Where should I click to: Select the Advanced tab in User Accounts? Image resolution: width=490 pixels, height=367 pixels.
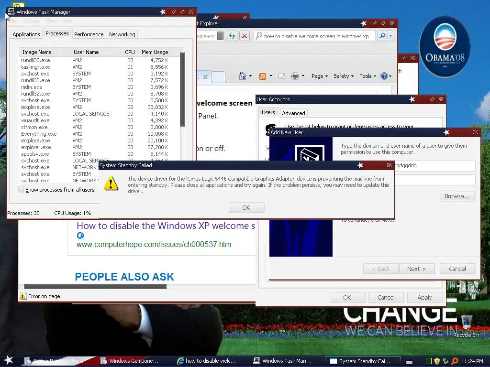tap(293, 113)
